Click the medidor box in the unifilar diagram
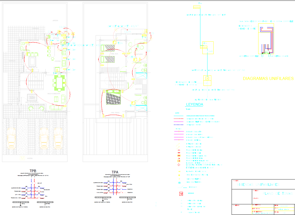Viewport: 295px width, 215px height. pos(208,79)
